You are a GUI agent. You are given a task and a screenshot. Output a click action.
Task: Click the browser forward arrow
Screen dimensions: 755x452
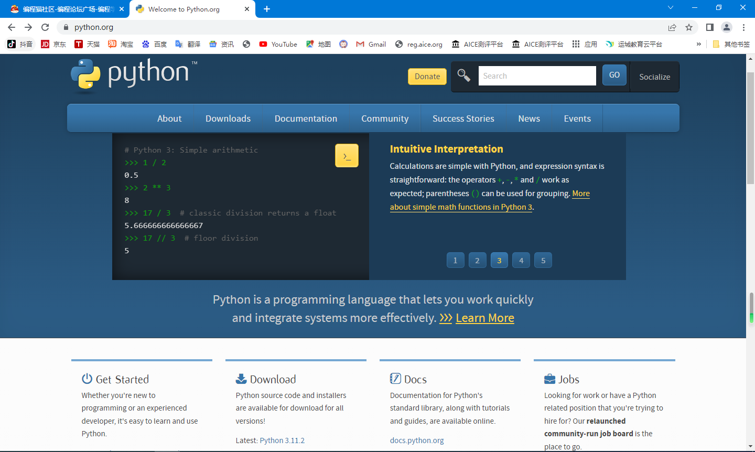pos(28,27)
